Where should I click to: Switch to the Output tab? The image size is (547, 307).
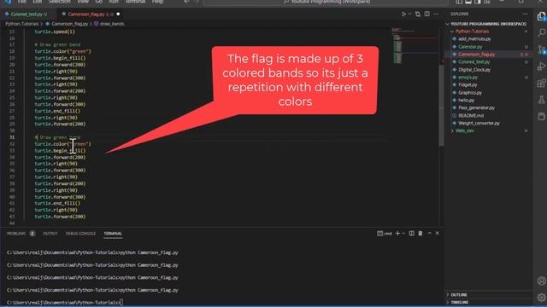pos(50,234)
